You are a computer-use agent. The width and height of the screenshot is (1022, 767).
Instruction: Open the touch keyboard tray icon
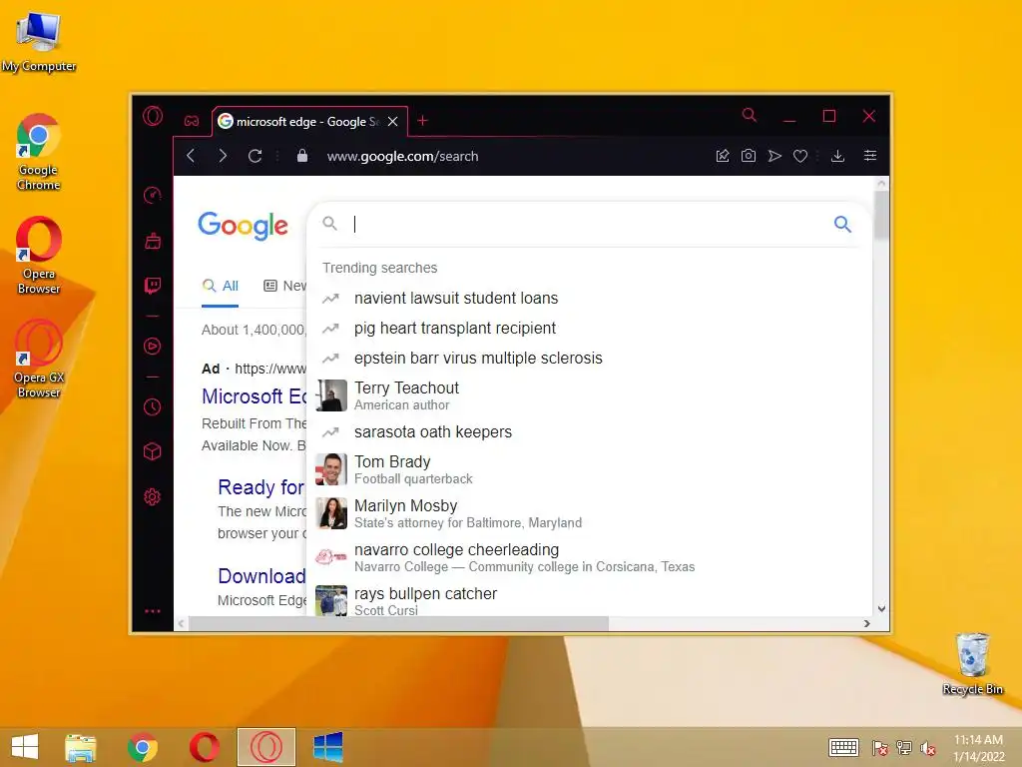click(843, 747)
